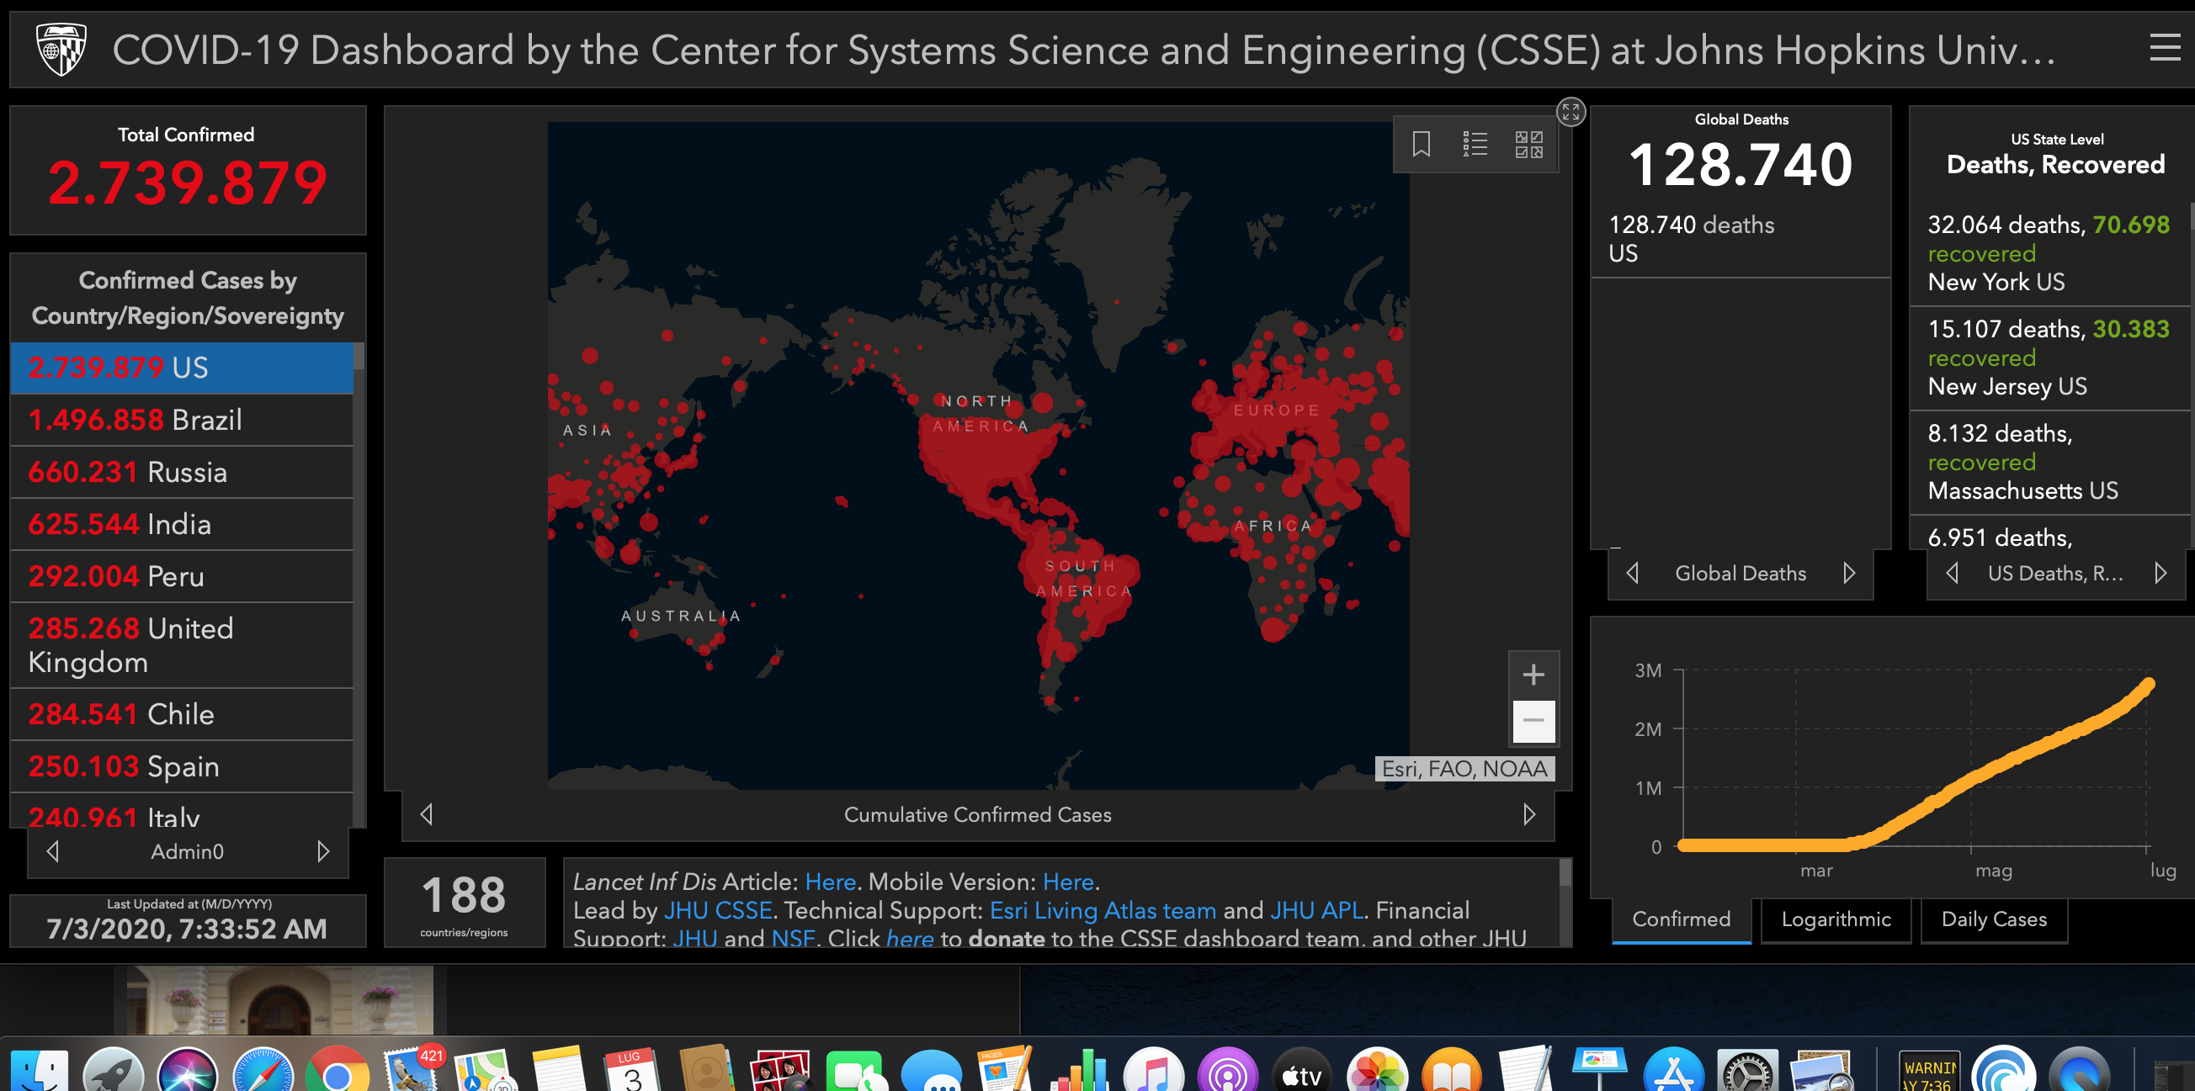
Task: Open Keynote in the dock
Action: click(x=1599, y=1071)
